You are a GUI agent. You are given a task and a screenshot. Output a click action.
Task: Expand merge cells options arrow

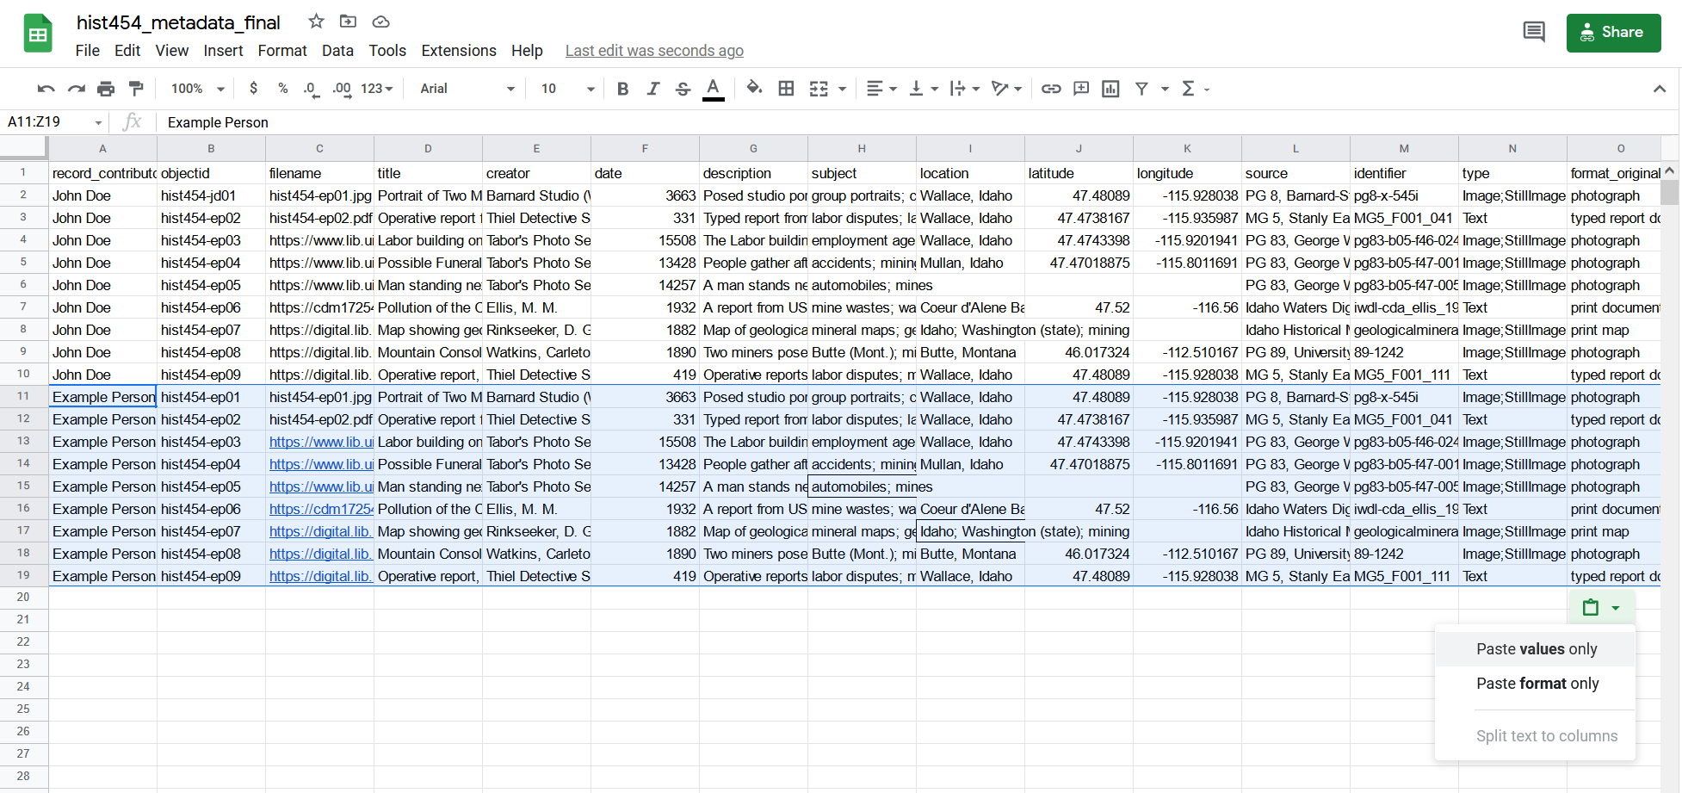pos(842,89)
